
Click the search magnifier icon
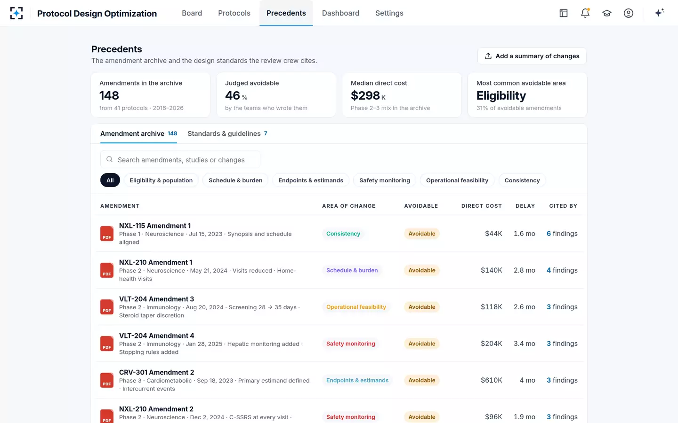pyautogui.click(x=109, y=159)
